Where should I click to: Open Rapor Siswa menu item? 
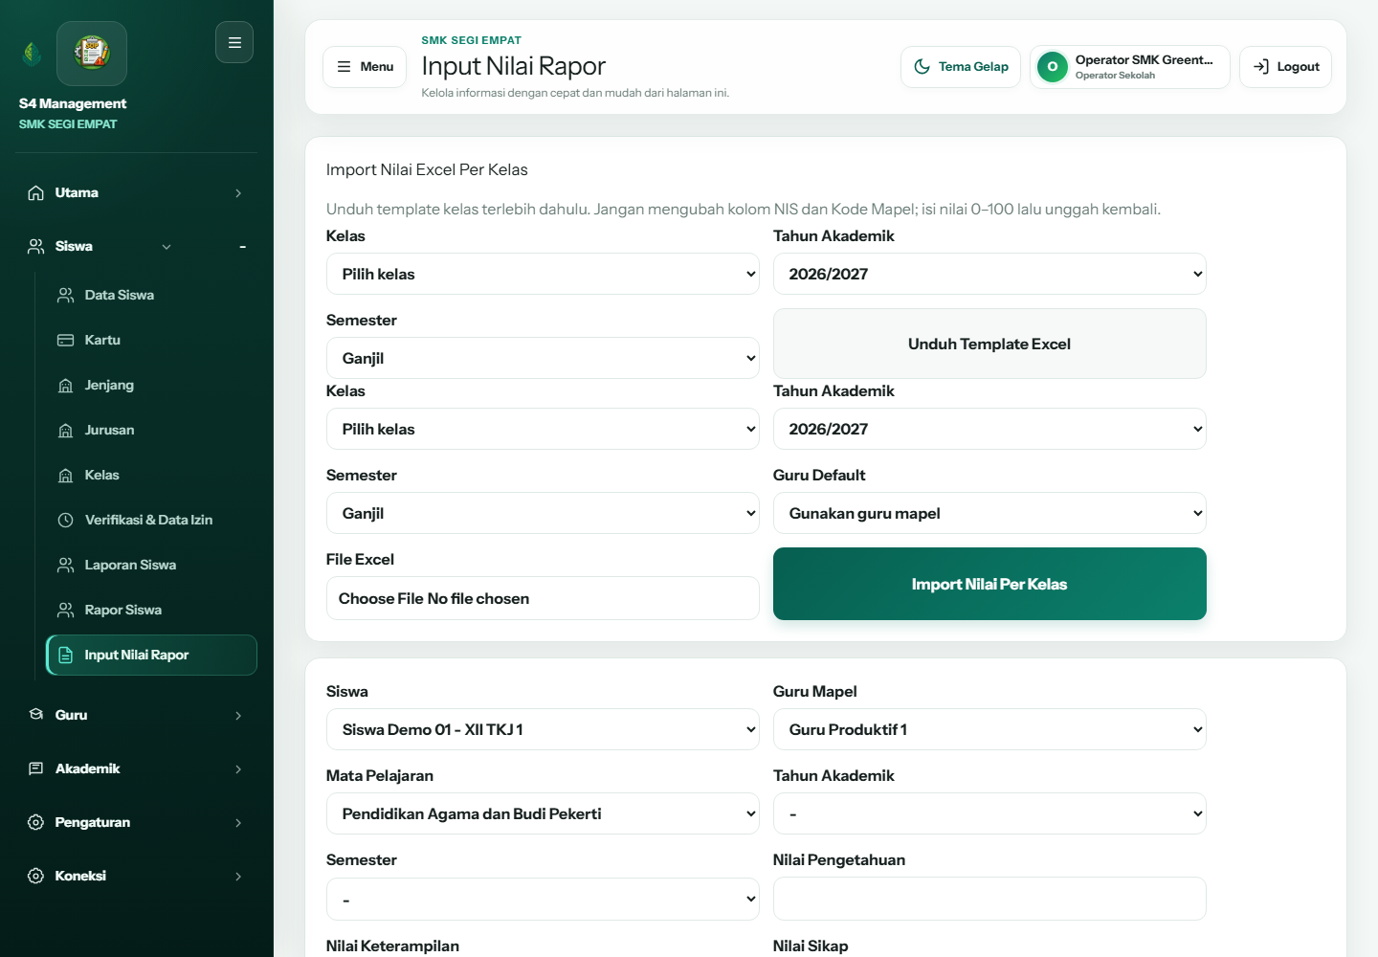point(151,610)
